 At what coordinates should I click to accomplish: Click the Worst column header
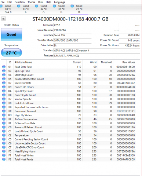(x=93, y=62)
